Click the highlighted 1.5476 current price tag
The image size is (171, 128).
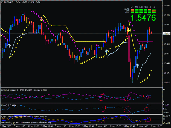tap(167, 34)
